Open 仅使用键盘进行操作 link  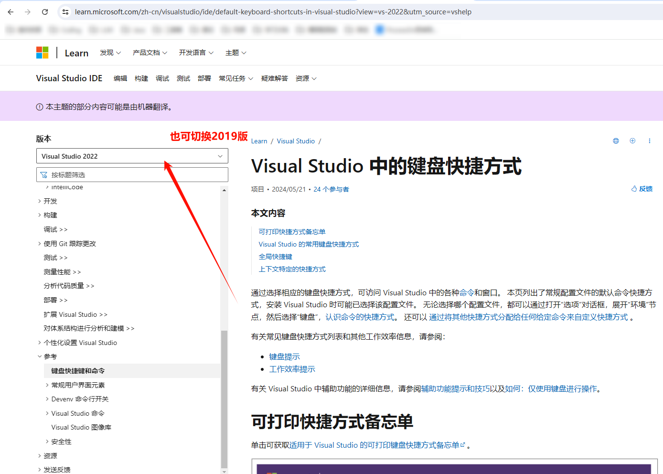click(562, 389)
